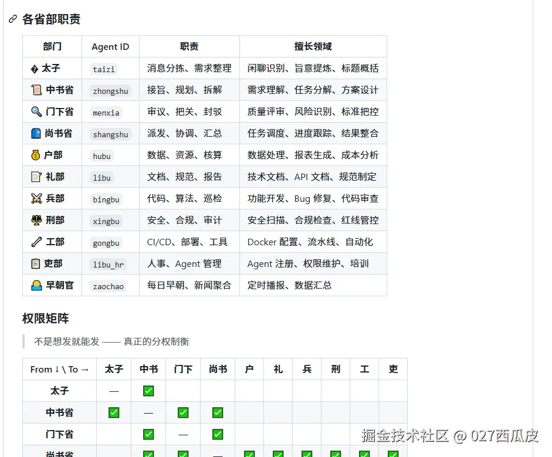Click the From↓\To→ header cell
552x457 pixels.
tap(59, 370)
